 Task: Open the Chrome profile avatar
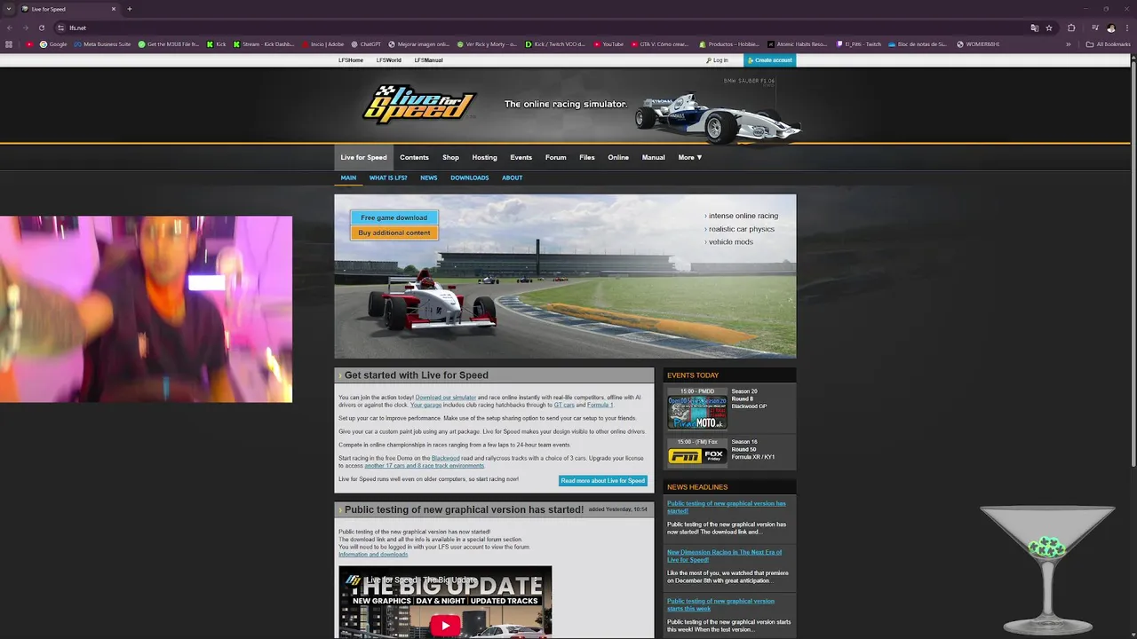click(x=1110, y=28)
